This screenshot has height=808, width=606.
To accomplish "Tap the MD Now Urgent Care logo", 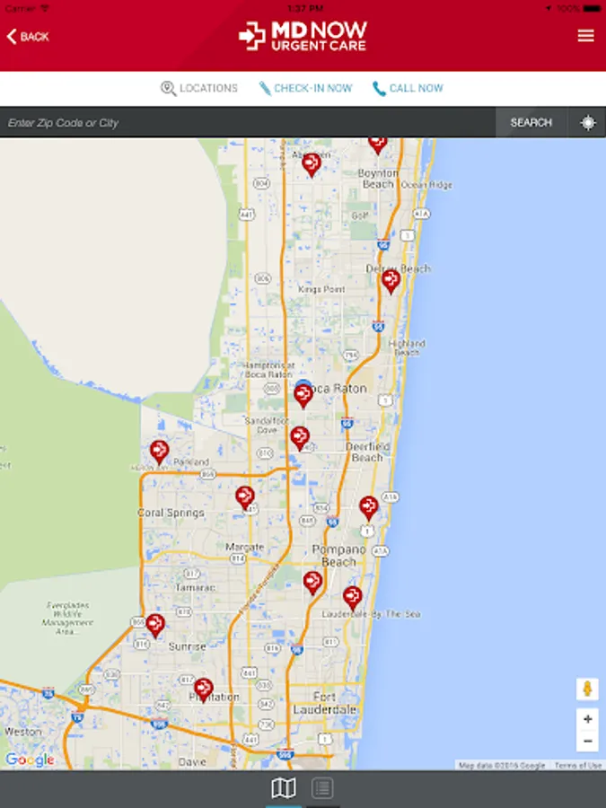I will tap(303, 36).
